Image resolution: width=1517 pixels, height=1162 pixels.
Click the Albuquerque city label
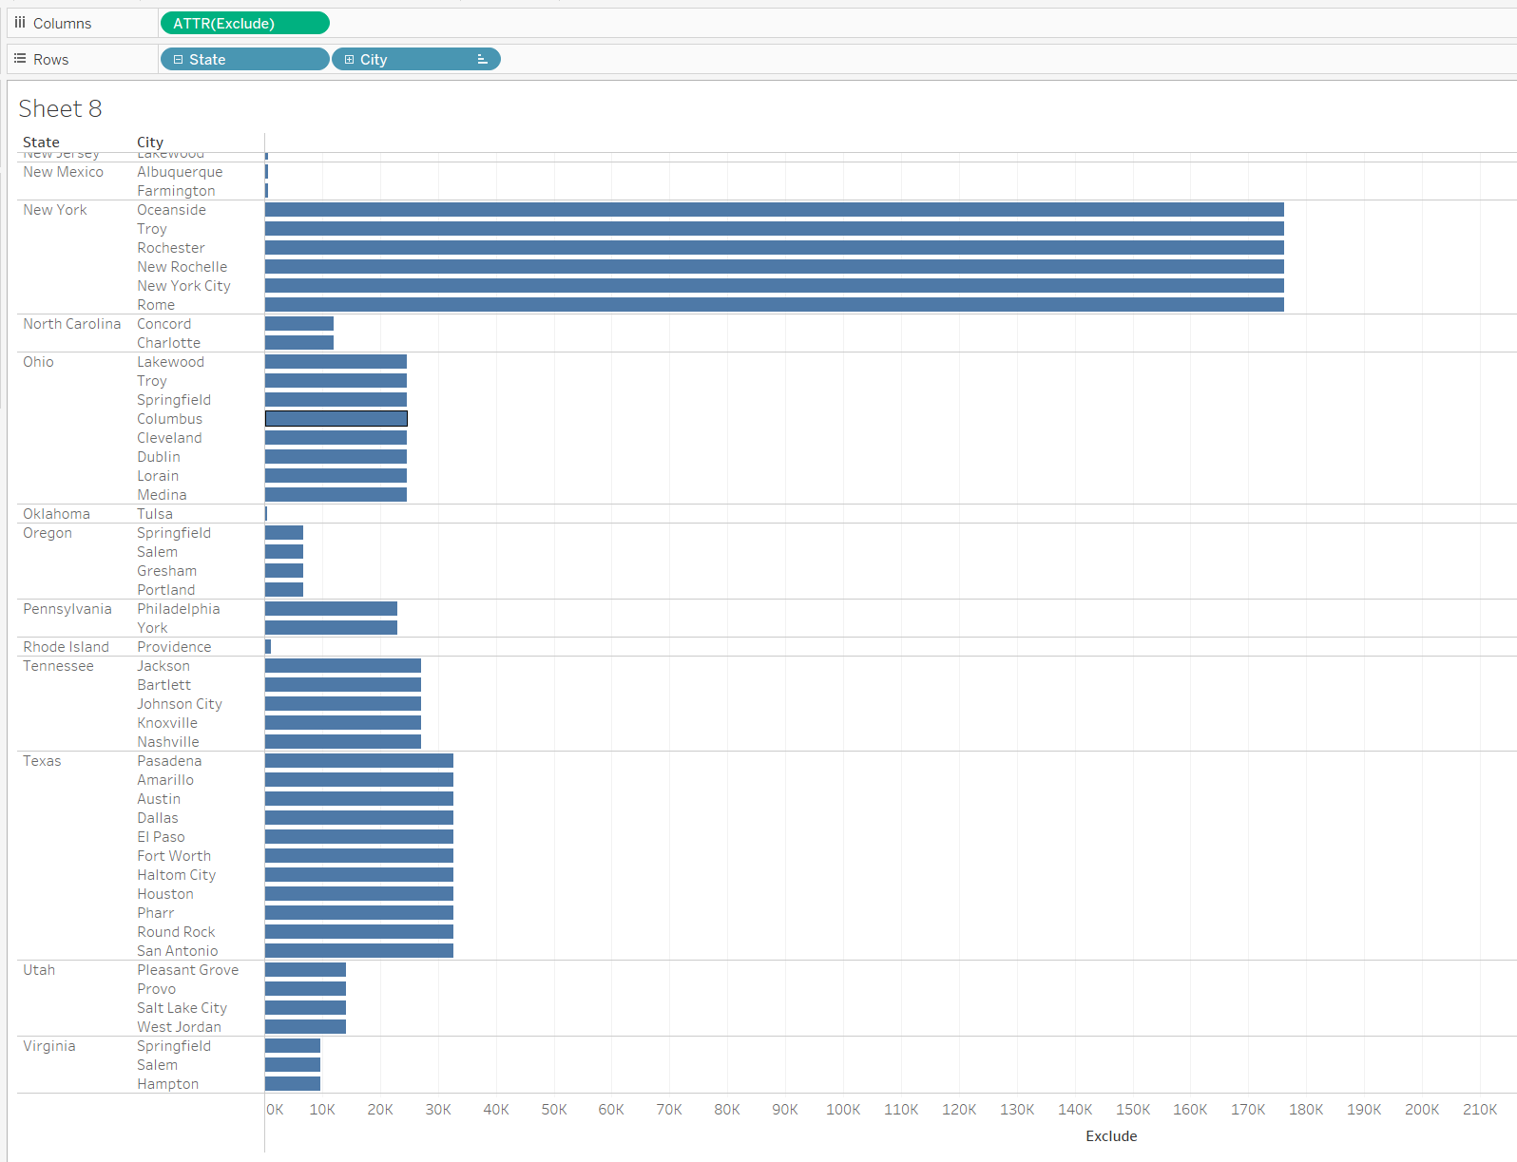pos(180,172)
